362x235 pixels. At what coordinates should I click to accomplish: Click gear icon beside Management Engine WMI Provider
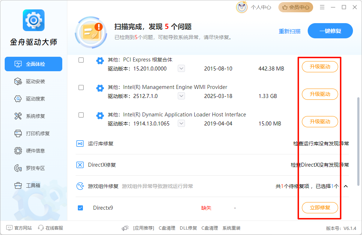click(x=100, y=88)
